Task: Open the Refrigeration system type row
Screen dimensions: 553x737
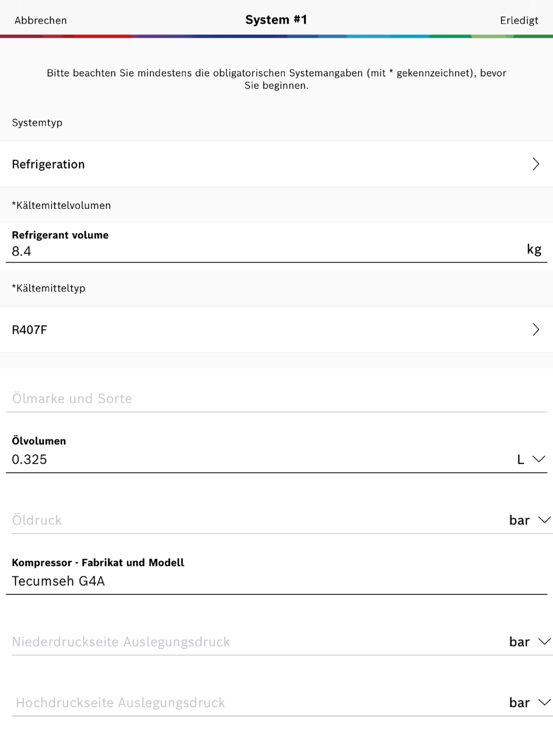Action: tap(276, 164)
